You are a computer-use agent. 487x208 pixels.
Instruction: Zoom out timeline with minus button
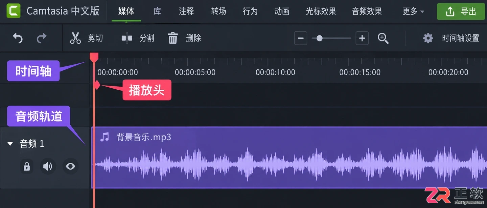point(301,38)
